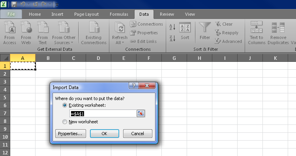Switch to the Page Layout tab
The height and width of the screenshot is (156, 296).
86,14
